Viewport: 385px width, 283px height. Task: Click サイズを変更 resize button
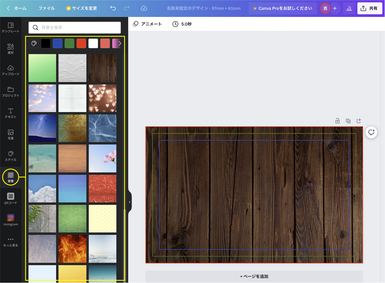pos(82,8)
